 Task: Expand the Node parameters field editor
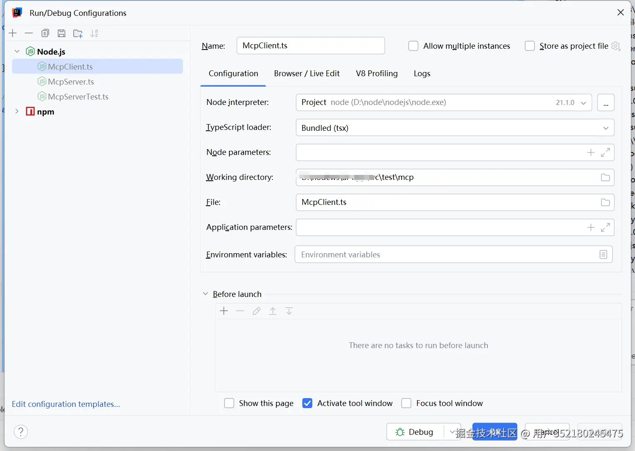pyautogui.click(x=605, y=152)
